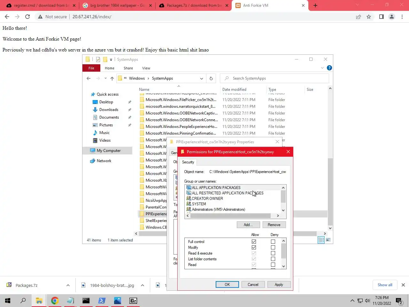Expand Explorer ribbon chevron
Screen dimensions: 409x307
(x=322, y=68)
